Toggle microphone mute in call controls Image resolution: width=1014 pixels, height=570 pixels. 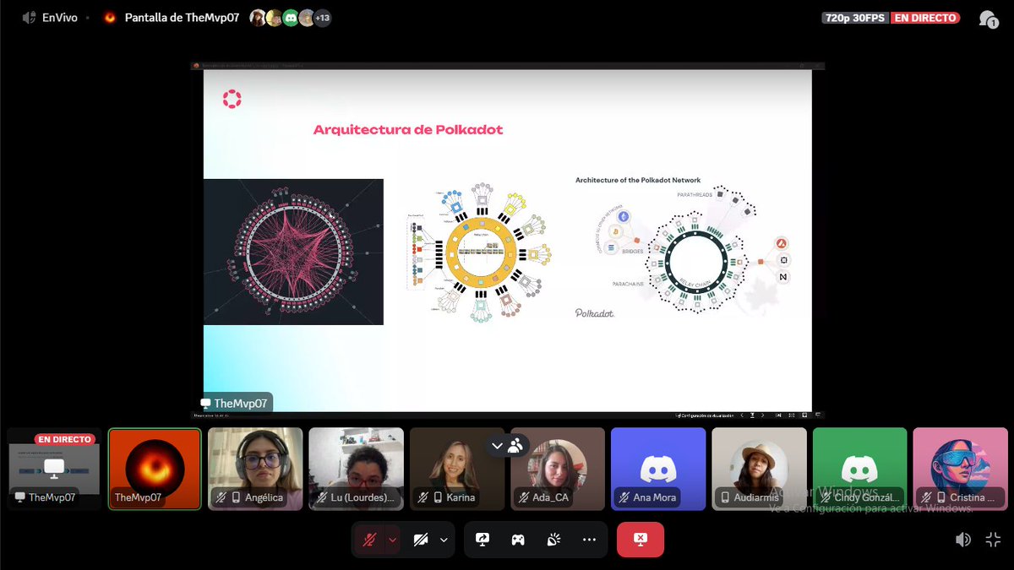pyautogui.click(x=368, y=540)
